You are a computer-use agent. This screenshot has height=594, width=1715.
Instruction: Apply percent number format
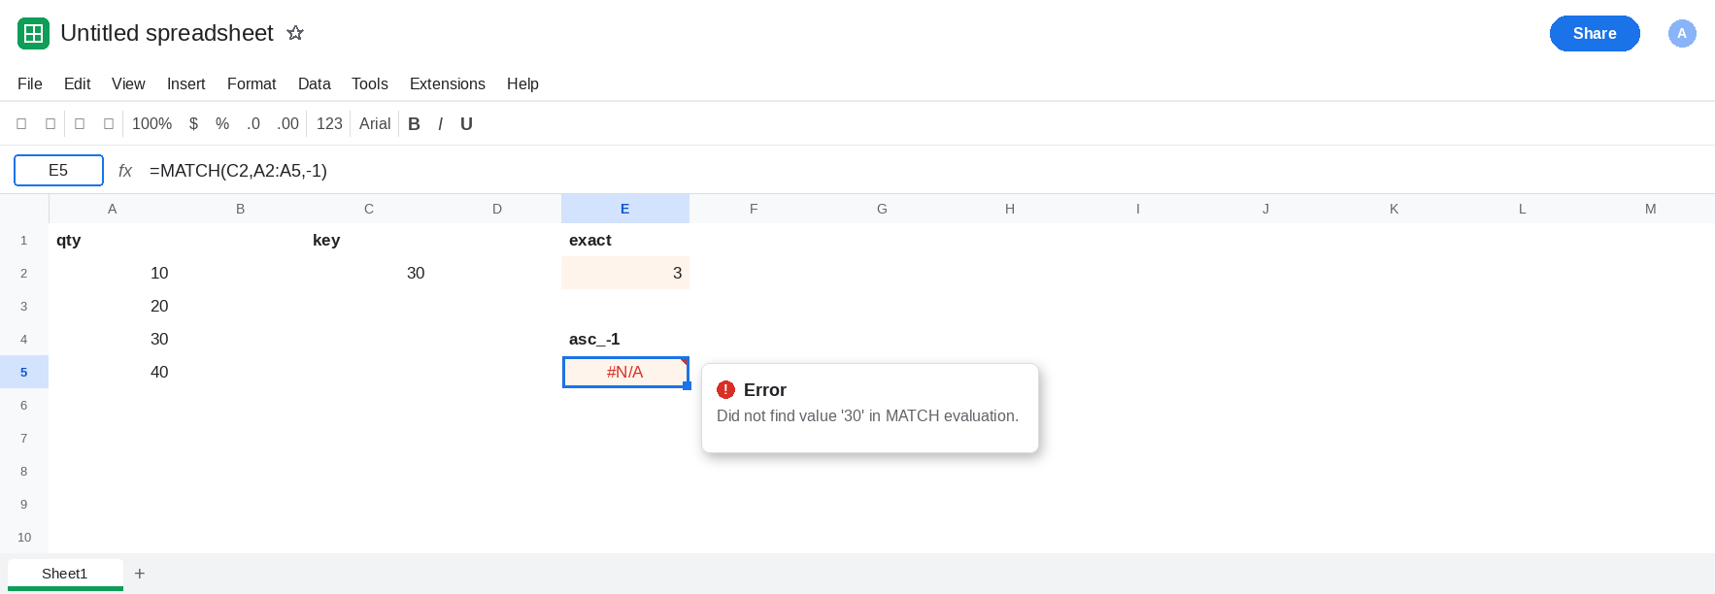click(x=222, y=123)
